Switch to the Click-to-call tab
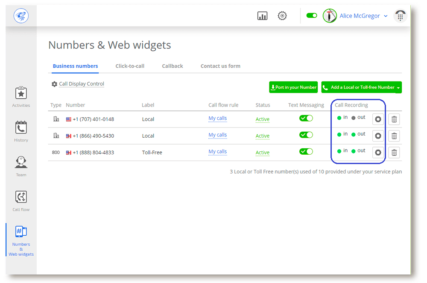The image size is (427, 283). pos(130,66)
